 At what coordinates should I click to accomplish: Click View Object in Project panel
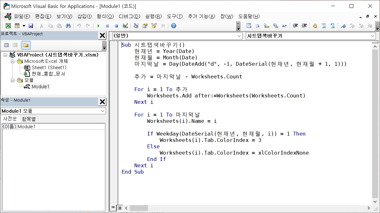[x=15, y=45]
